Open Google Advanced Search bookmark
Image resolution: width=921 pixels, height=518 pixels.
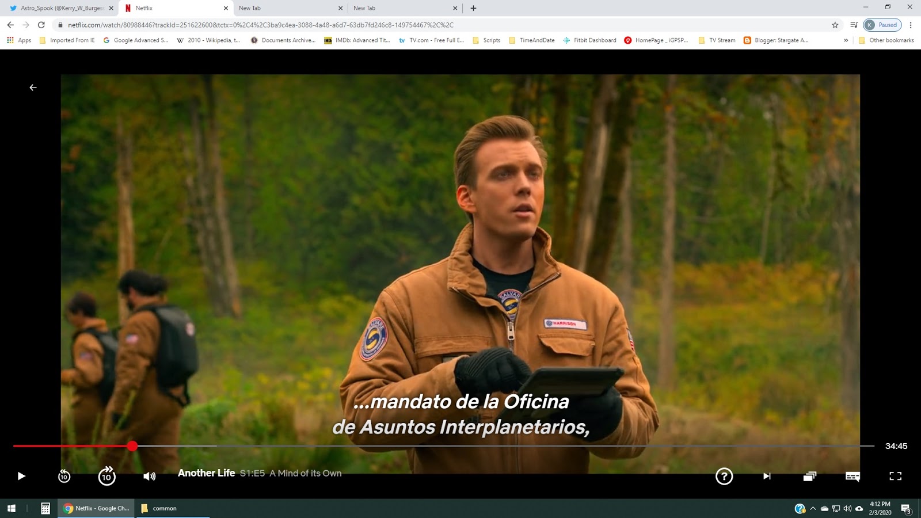pos(136,40)
